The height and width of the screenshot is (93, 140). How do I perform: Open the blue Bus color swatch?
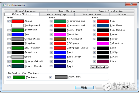click(x=18, y=34)
